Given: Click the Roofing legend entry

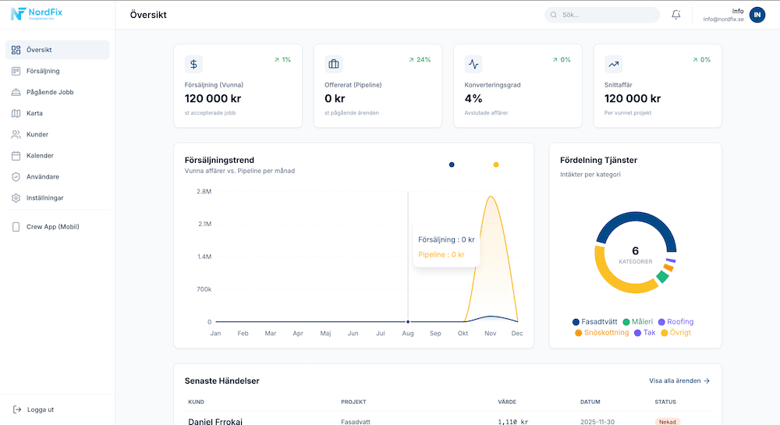Looking at the screenshot, I should pos(676,321).
